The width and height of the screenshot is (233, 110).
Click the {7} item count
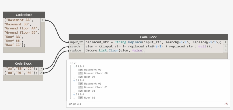(226, 104)
